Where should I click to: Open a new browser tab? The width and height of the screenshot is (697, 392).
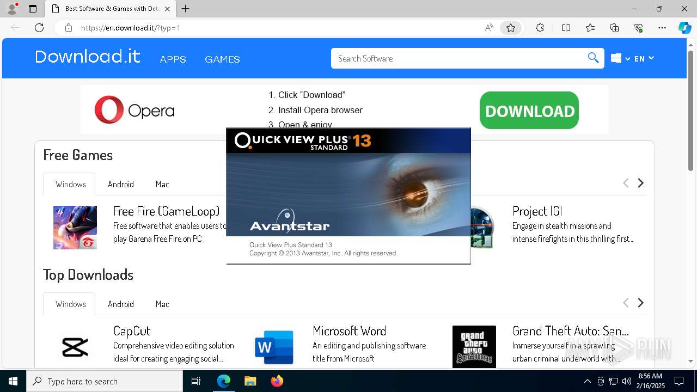click(186, 9)
